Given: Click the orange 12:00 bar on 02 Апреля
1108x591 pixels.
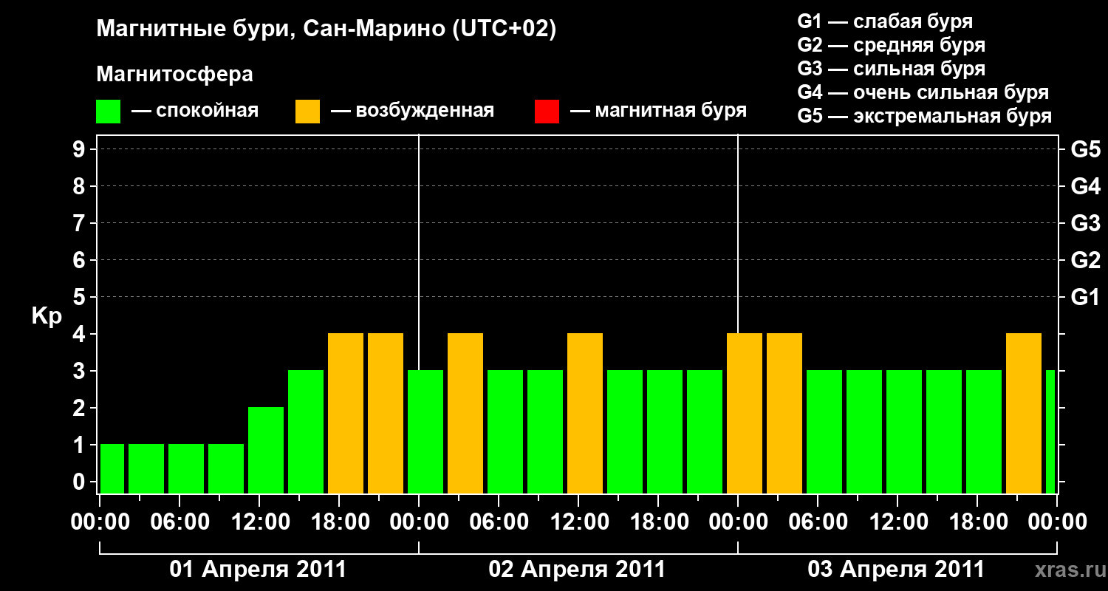Looking at the screenshot, I should pos(585,413).
